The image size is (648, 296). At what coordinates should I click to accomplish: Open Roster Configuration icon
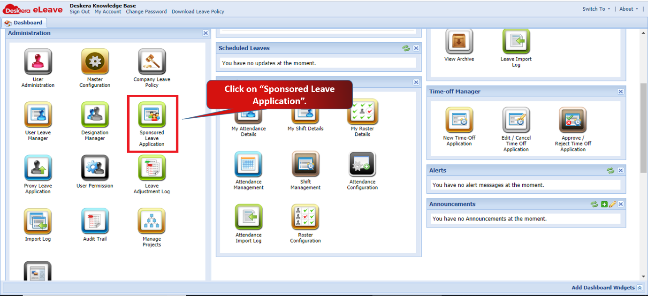305,217
